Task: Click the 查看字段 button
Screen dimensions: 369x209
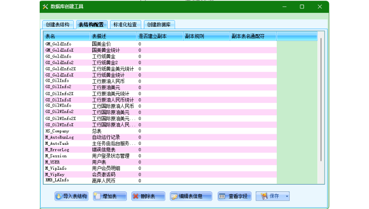Action: 234,196
